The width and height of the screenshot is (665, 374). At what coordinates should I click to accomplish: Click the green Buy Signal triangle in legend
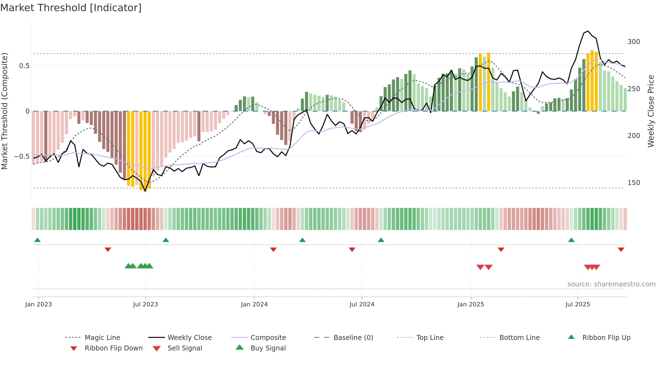pyautogui.click(x=240, y=347)
